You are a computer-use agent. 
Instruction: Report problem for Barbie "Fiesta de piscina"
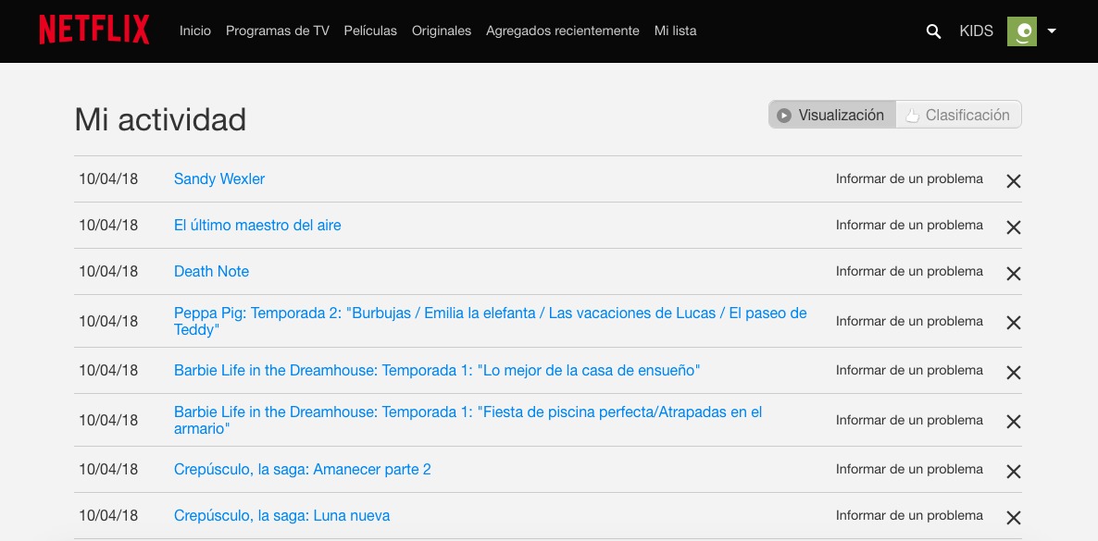point(909,420)
